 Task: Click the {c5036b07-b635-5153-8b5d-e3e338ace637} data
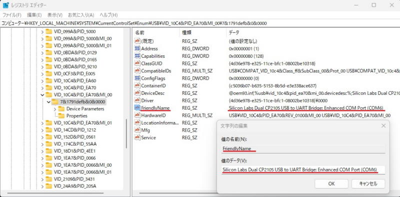pos(272,85)
